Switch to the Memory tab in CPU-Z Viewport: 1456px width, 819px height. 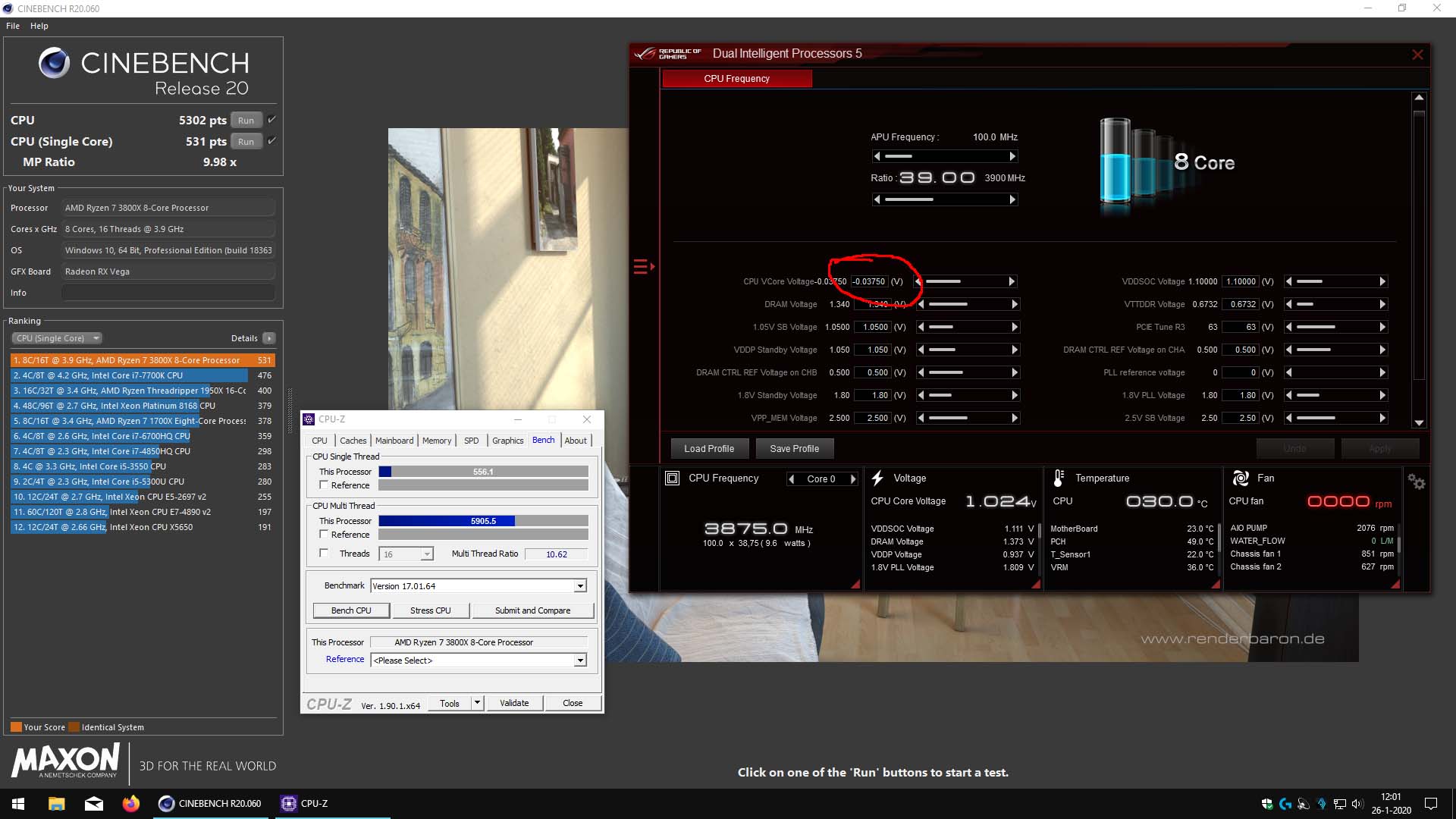pos(437,441)
